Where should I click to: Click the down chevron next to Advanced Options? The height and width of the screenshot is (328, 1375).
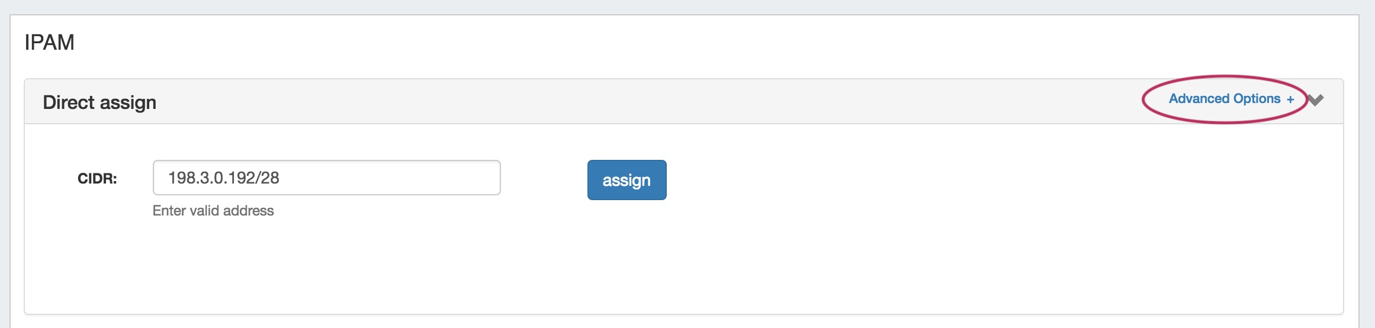pos(1315,100)
